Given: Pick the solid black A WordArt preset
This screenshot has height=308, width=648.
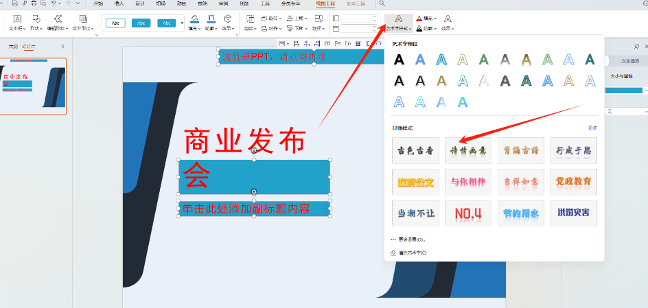Looking at the screenshot, I should tap(399, 60).
